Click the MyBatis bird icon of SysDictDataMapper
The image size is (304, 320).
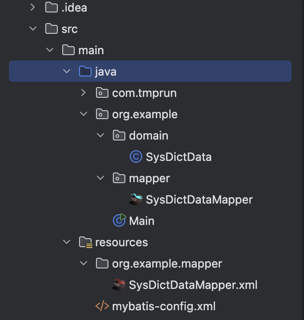point(136,199)
